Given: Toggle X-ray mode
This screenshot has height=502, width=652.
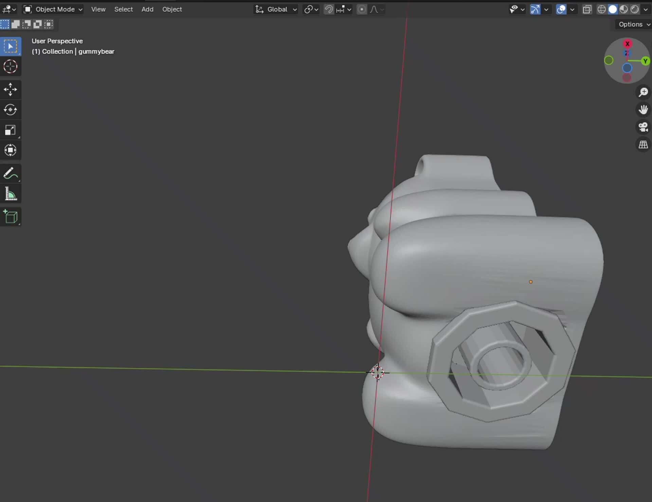Looking at the screenshot, I should (x=587, y=9).
